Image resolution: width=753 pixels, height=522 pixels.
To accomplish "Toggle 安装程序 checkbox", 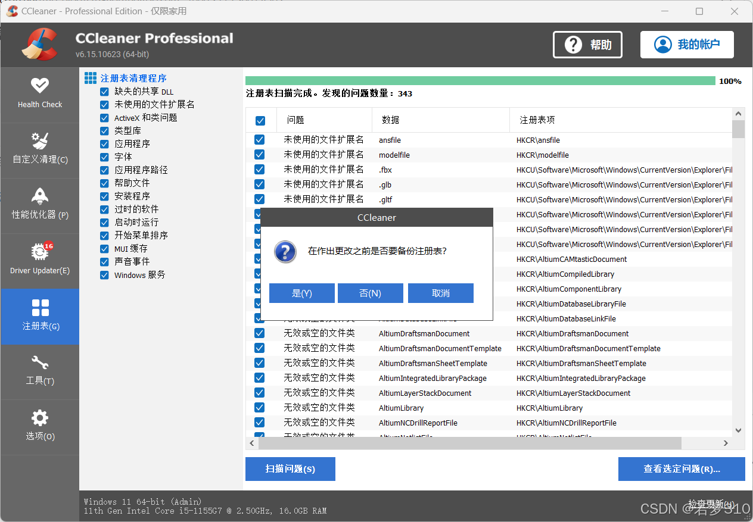I will pyautogui.click(x=104, y=196).
